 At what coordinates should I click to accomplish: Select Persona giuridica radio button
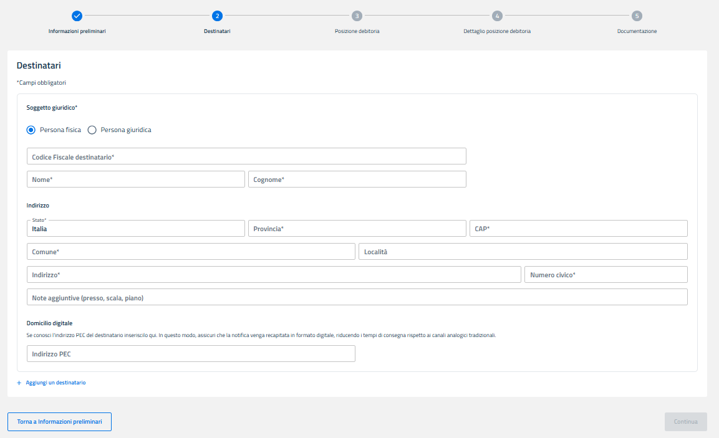pyautogui.click(x=92, y=130)
